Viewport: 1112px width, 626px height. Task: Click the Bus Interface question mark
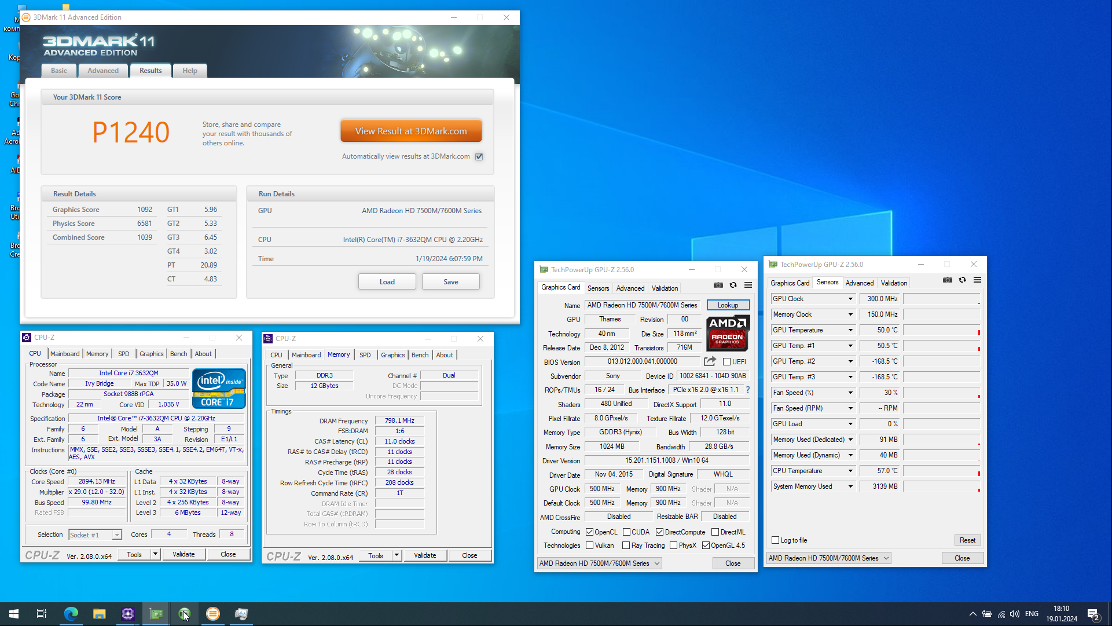pos(747,390)
